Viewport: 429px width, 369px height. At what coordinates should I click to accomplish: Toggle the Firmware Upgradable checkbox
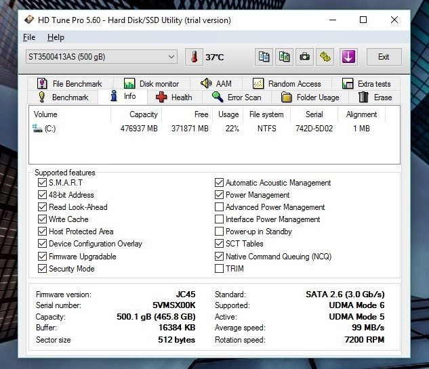[42, 257]
